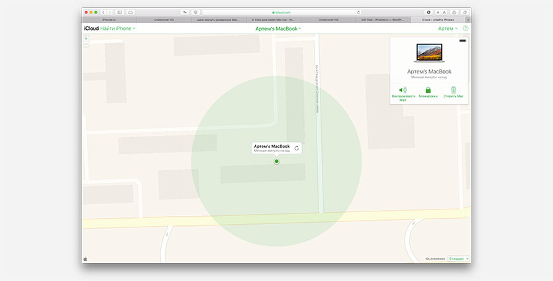Image resolution: width=553 pixels, height=281 pixels.
Task: Open the Стандарт map type dropdown
Action: tap(458, 258)
